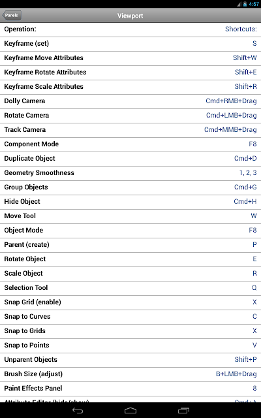Select the Keyframe (set) row
The image size is (261, 418).
130,44
